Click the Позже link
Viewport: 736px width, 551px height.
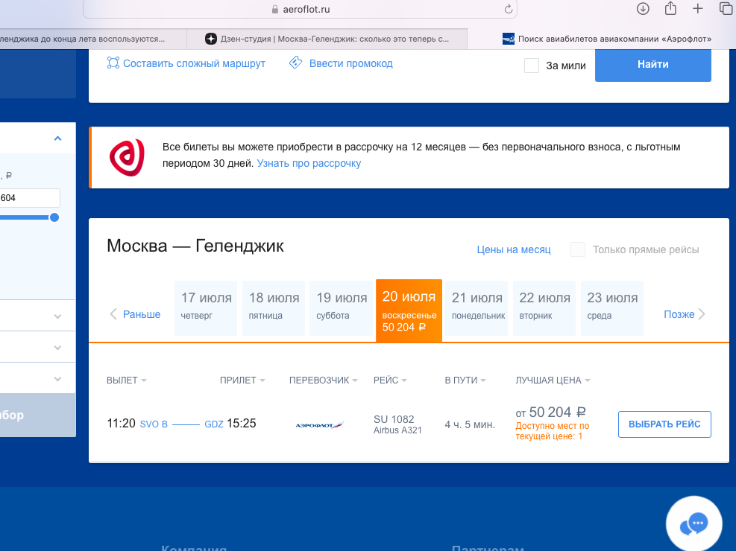(x=679, y=314)
